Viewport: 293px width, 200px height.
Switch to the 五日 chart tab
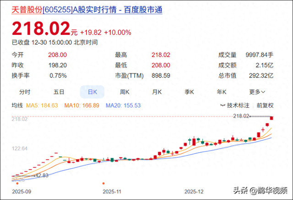pyautogui.click(x=59, y=92)
